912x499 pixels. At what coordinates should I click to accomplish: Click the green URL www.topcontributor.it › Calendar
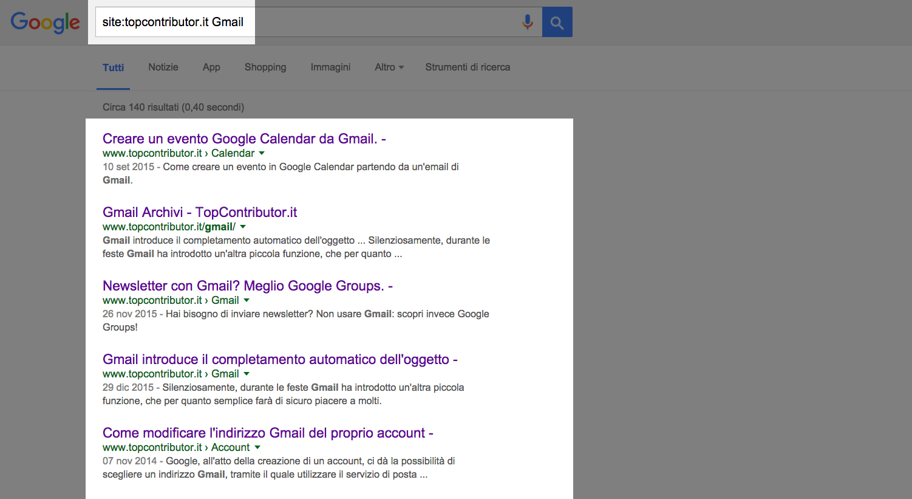(x=179, y=153)
